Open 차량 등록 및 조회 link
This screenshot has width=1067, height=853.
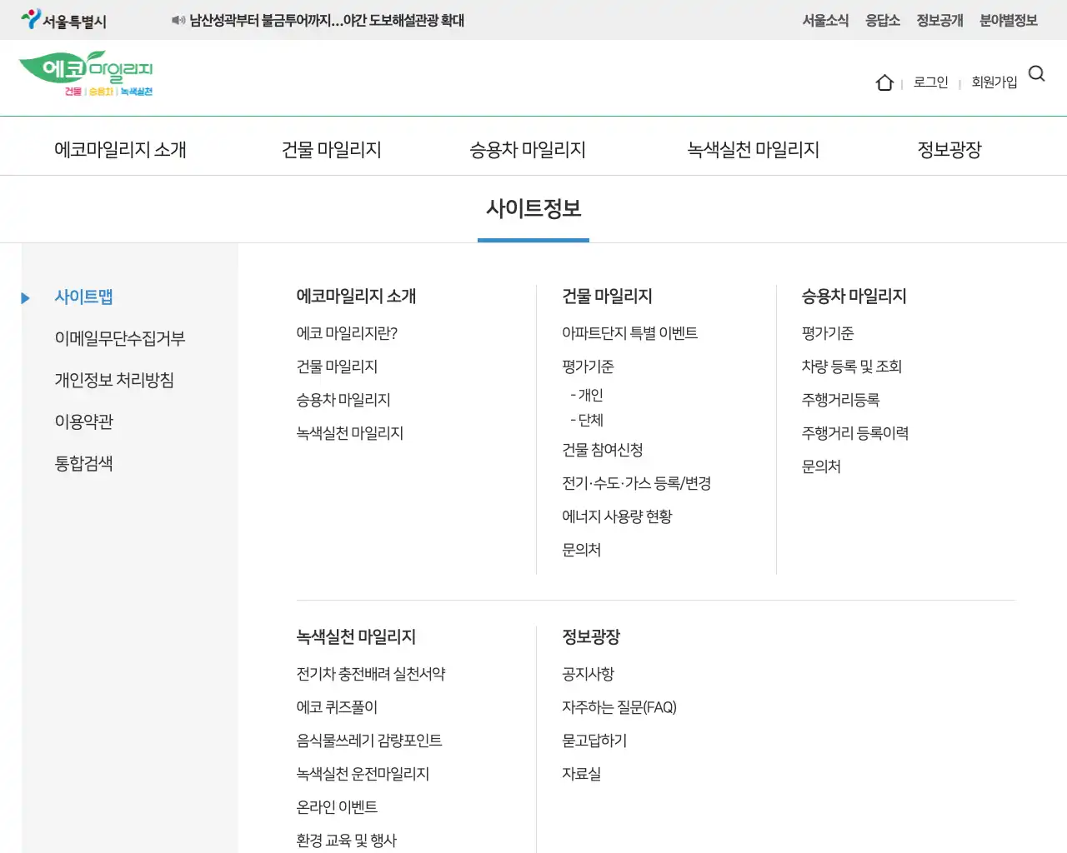pyautogui.click(x=852, y=367)
